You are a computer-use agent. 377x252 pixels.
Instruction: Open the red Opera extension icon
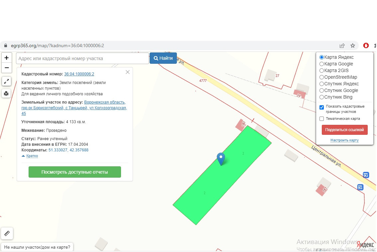pos(366,45)
